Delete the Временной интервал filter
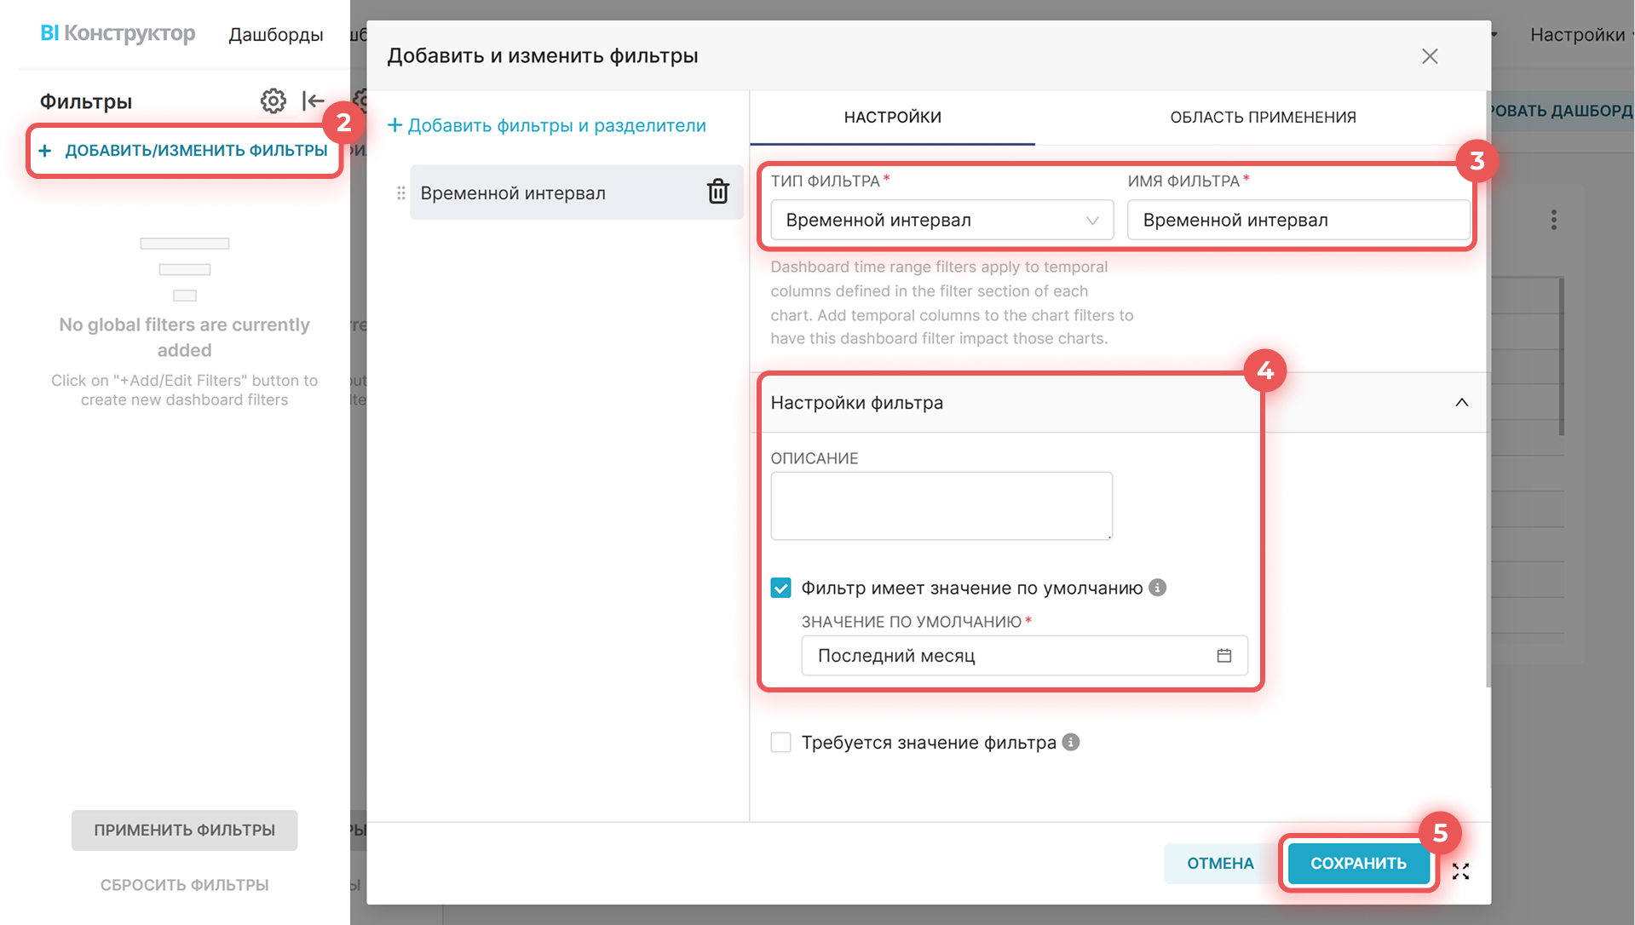The height and width of the screenshot is (925, 1635). pyautogui.click(x=717, y=192)
